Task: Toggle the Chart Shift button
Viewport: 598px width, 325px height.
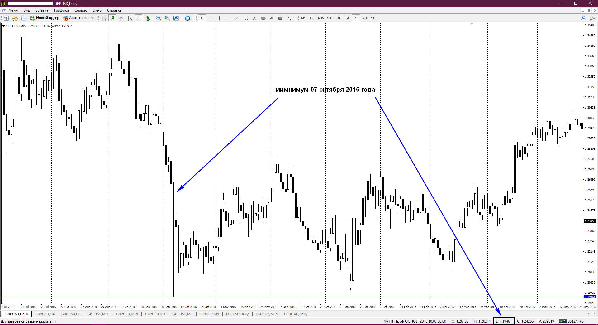Action: [x=139, y=18]
